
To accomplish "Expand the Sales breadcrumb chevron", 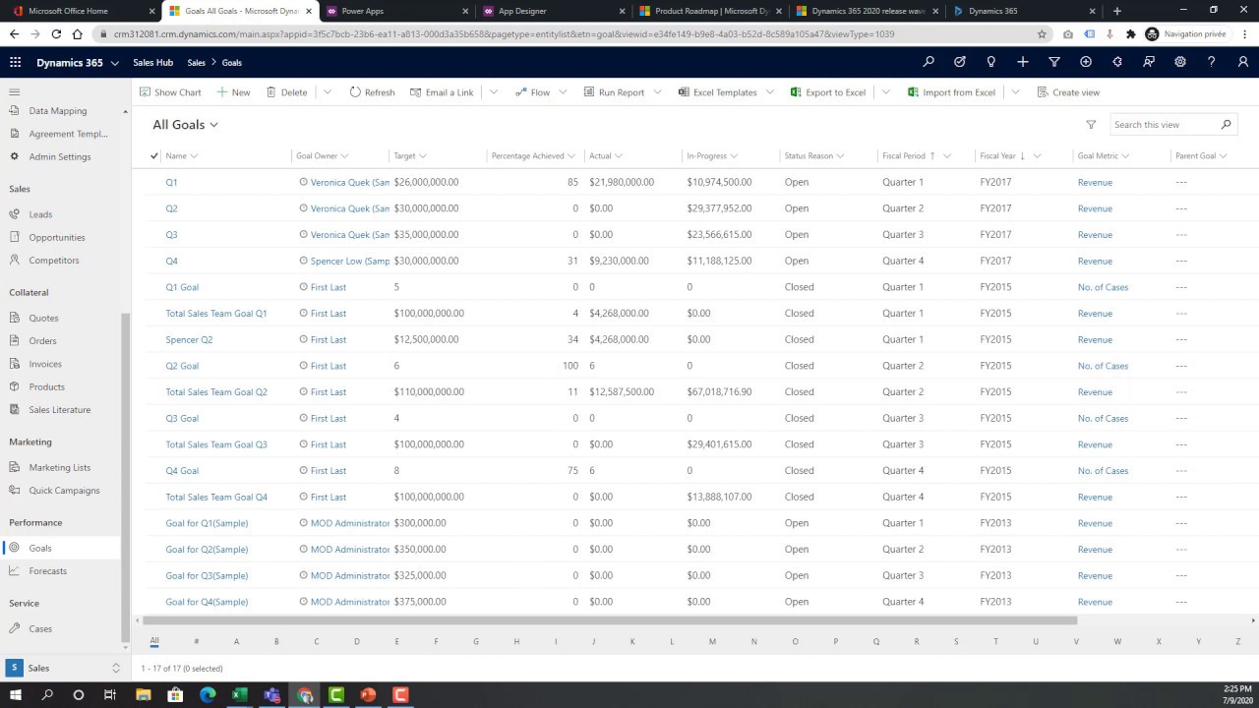I will (x=213, y=63).
